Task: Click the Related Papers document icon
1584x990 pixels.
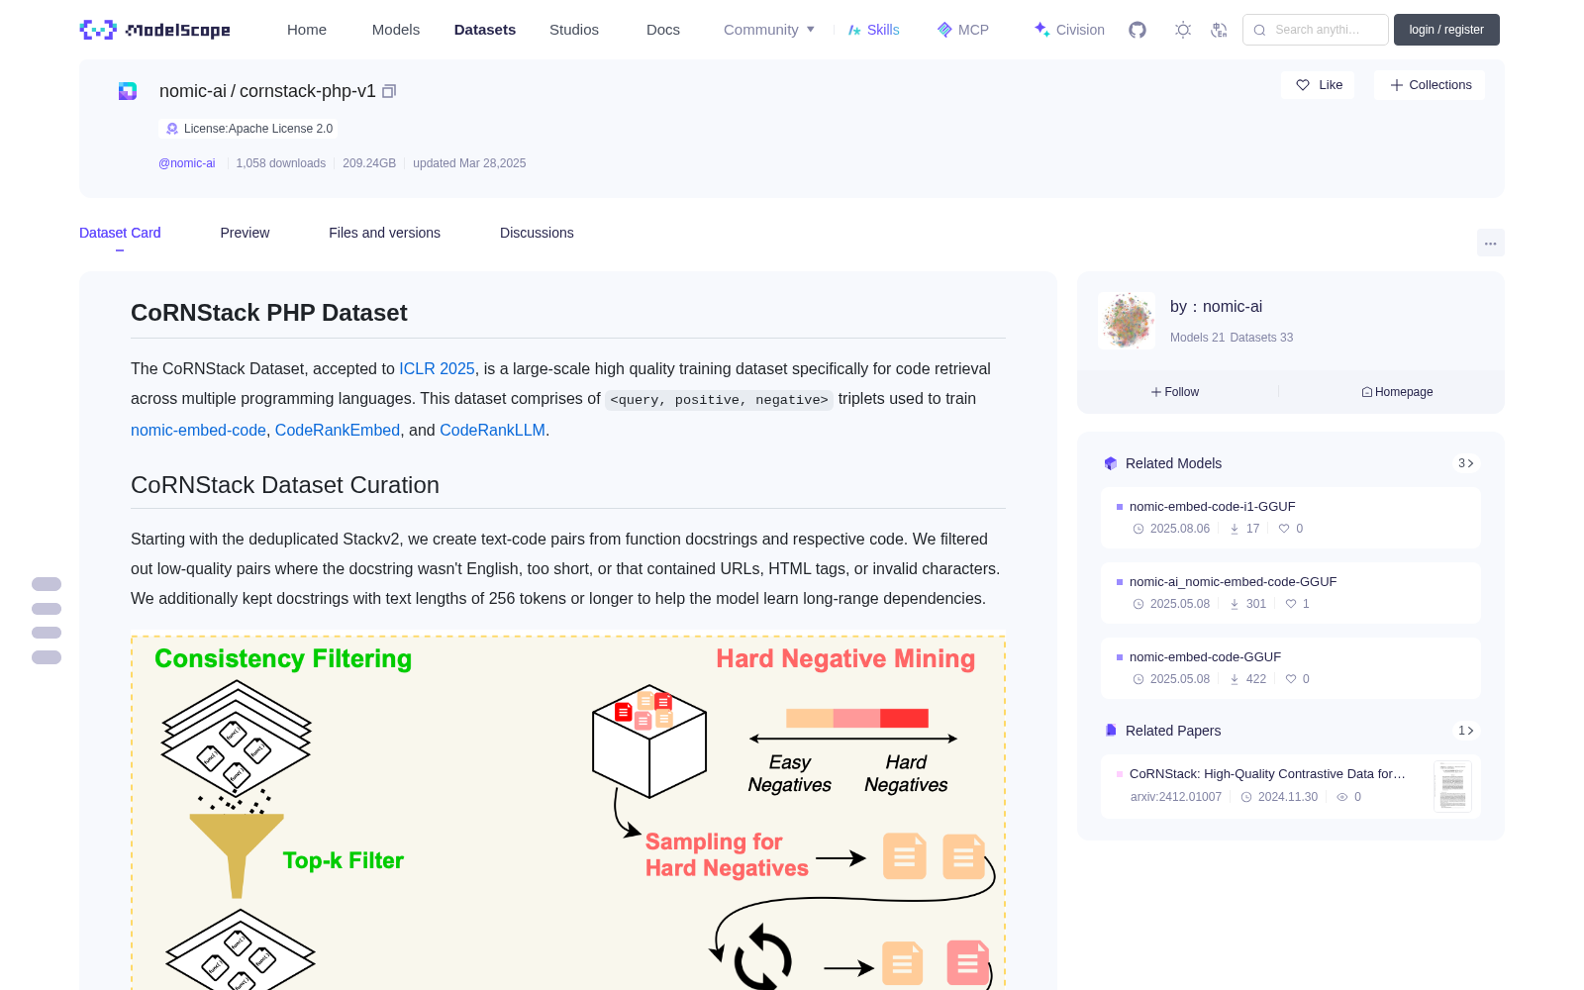Action: (x=1111, y=731)
